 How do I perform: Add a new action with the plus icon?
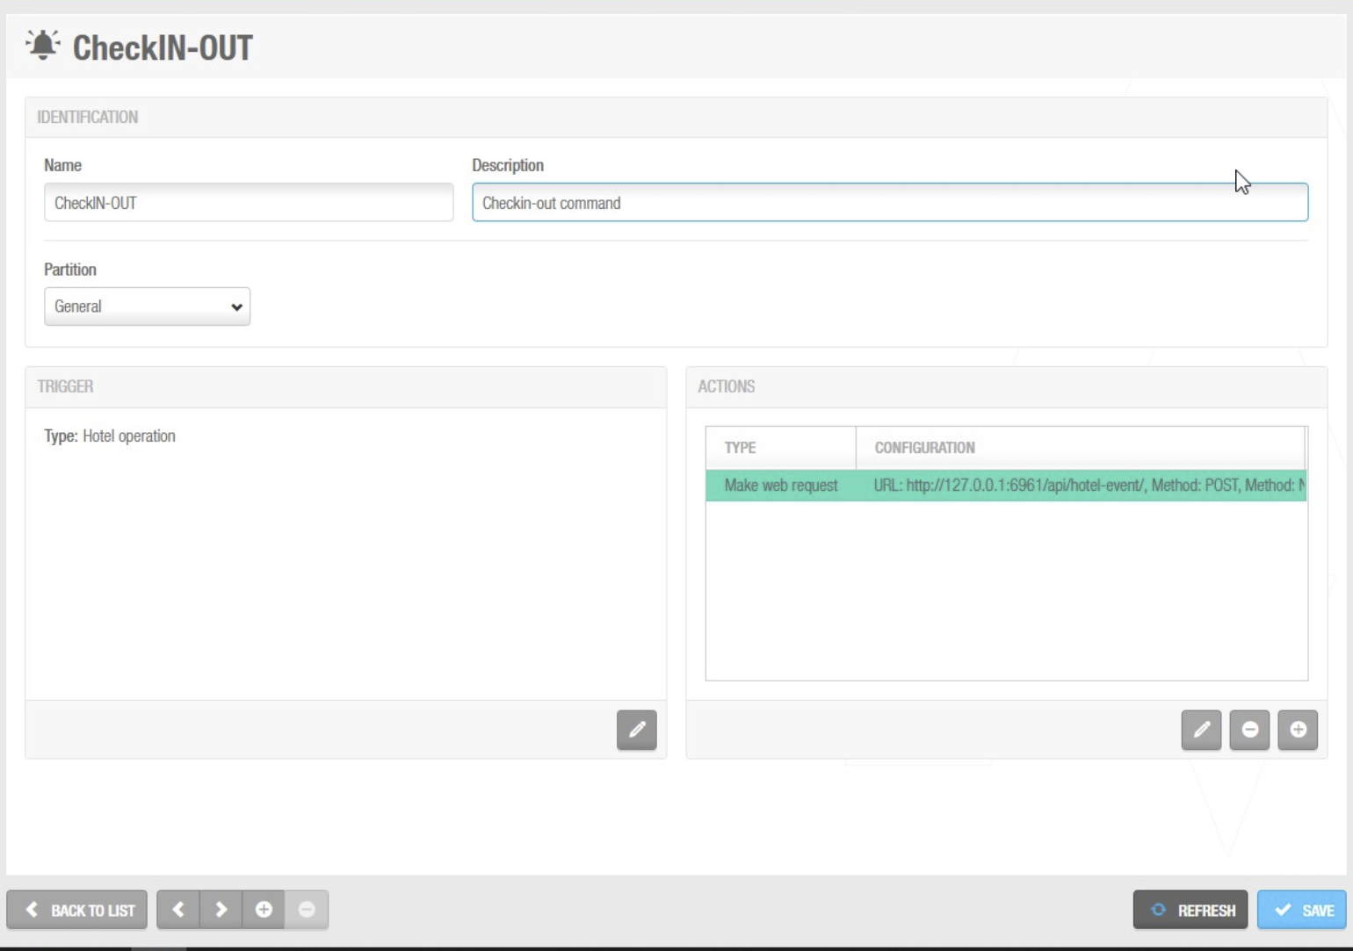(1298, 730)
